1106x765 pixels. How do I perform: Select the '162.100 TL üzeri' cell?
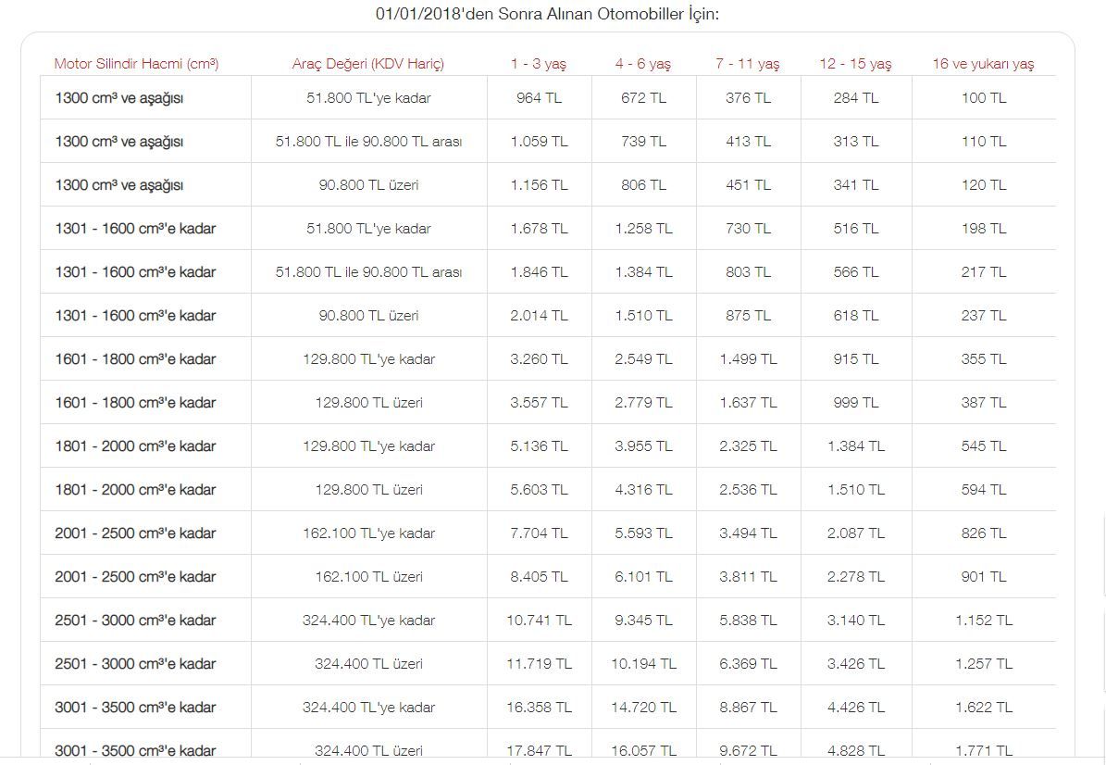[368, 577]
